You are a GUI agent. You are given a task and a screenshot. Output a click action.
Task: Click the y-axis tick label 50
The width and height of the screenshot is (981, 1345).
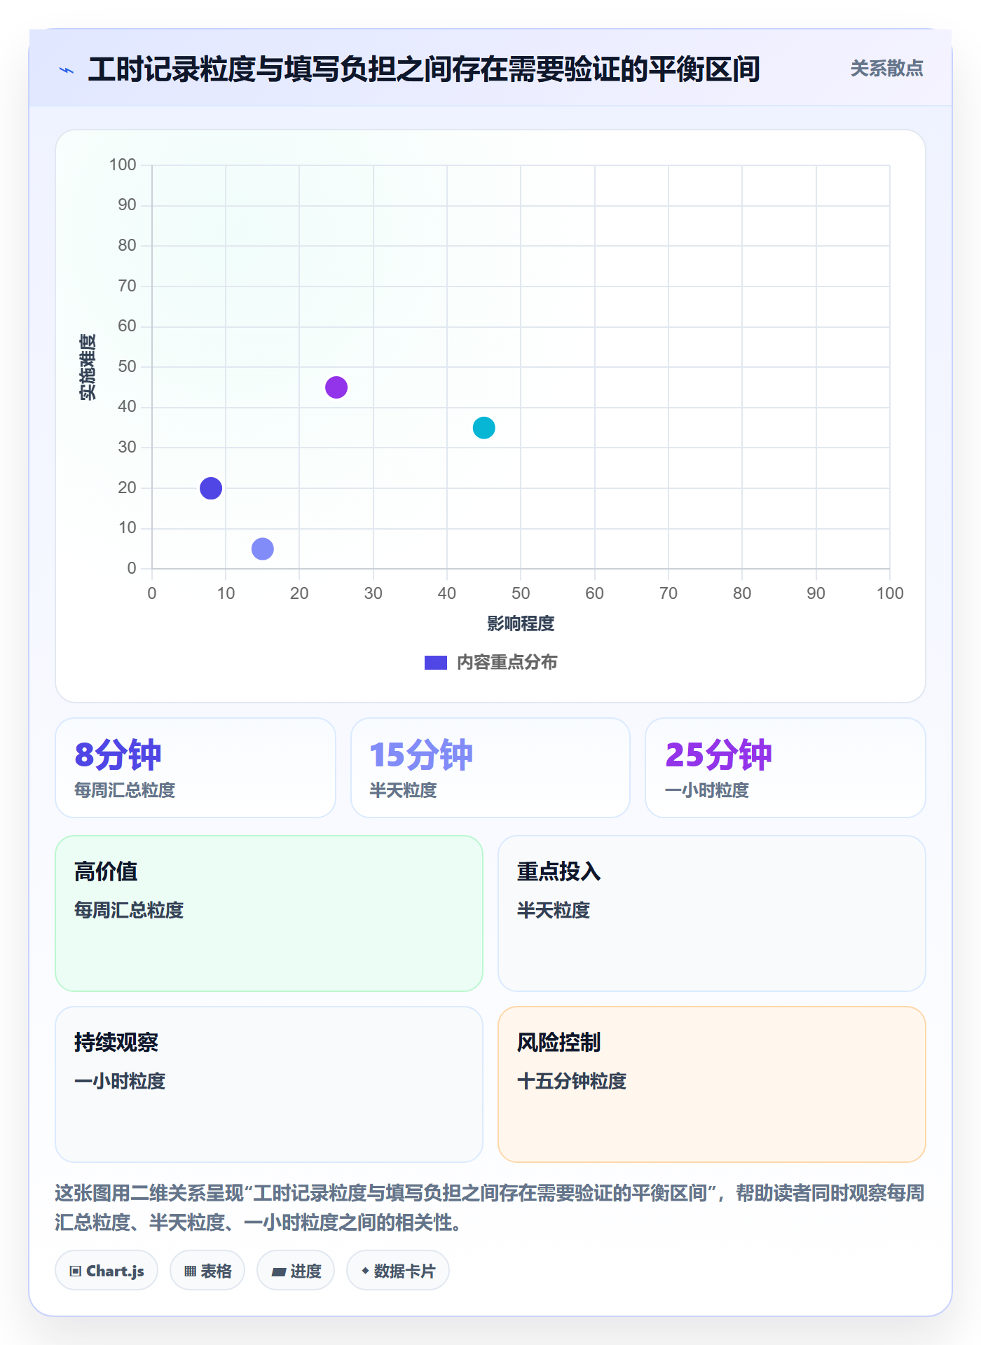pyautogui.click(x=127, y=366)
